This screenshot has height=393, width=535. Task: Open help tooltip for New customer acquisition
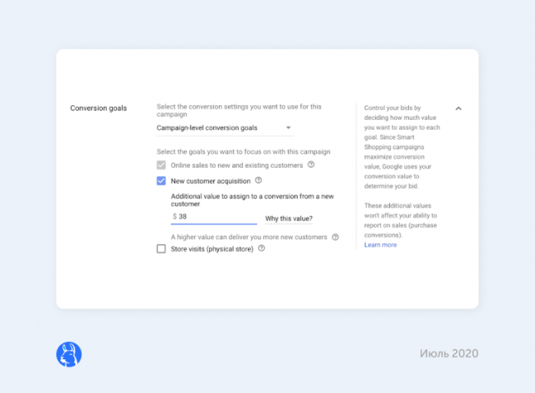pos(258,180)
